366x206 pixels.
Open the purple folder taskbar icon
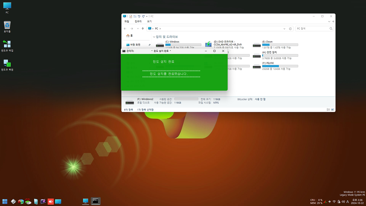coord(43,201)
